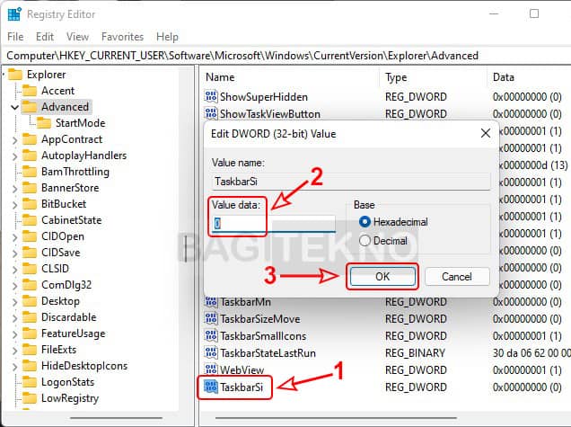Click the Accent folder icon
The width and height of the screenshot is (571, 427).
(30, 91)
